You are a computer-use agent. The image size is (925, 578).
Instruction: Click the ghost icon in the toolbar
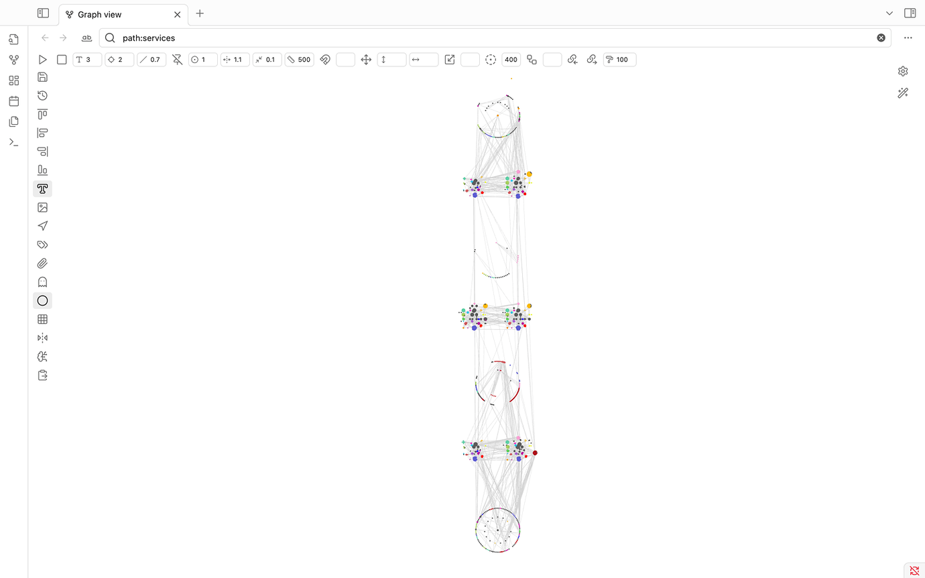point(42,282)
